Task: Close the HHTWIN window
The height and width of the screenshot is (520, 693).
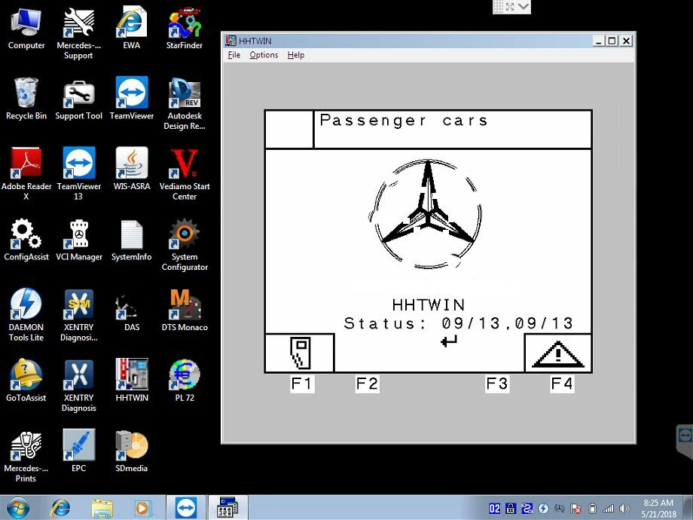Action: click(x=626, y=41)
